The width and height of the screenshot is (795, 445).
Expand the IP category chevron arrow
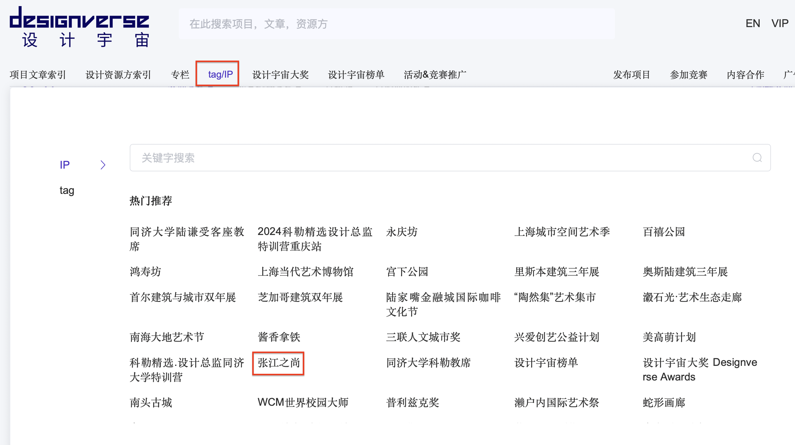103,165
